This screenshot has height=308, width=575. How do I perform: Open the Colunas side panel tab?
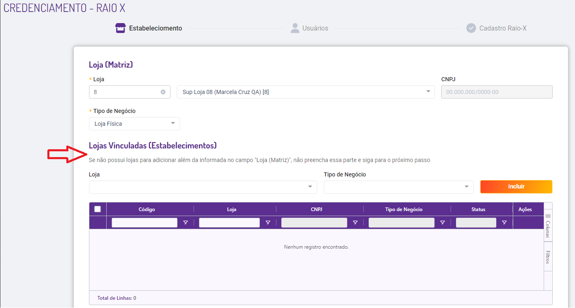pyautogui.click(x=548, y=226)
